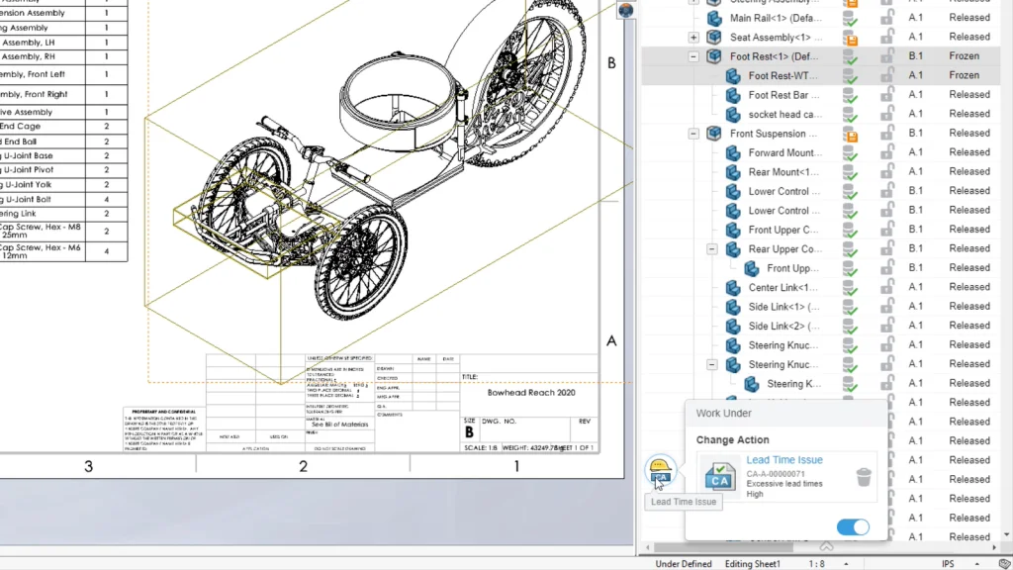Open the Lead Time Issue link
Viewport: 1013px width, 570px height.
coord(783,460)
